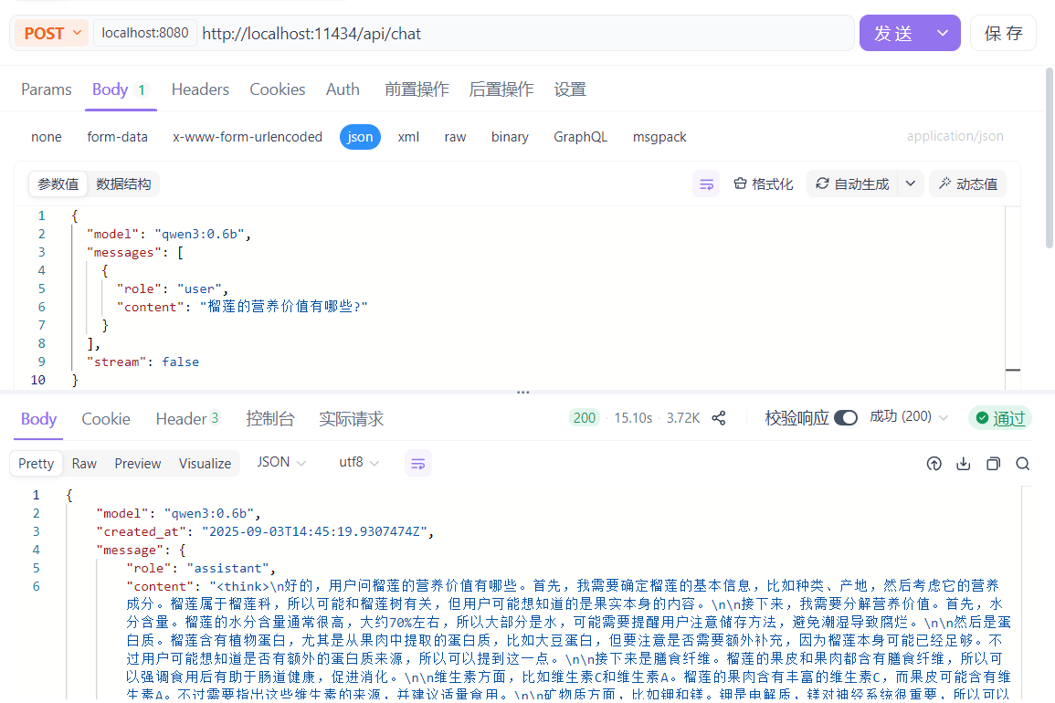1055x703 pixels.
Task: Open the response Header tab
Action: 188,419
